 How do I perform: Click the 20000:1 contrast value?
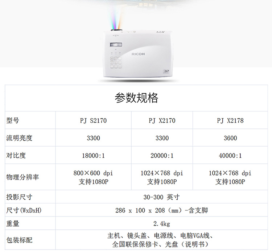(x=162, y=156)
